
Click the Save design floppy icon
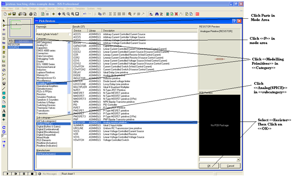(x=14, y=14)
